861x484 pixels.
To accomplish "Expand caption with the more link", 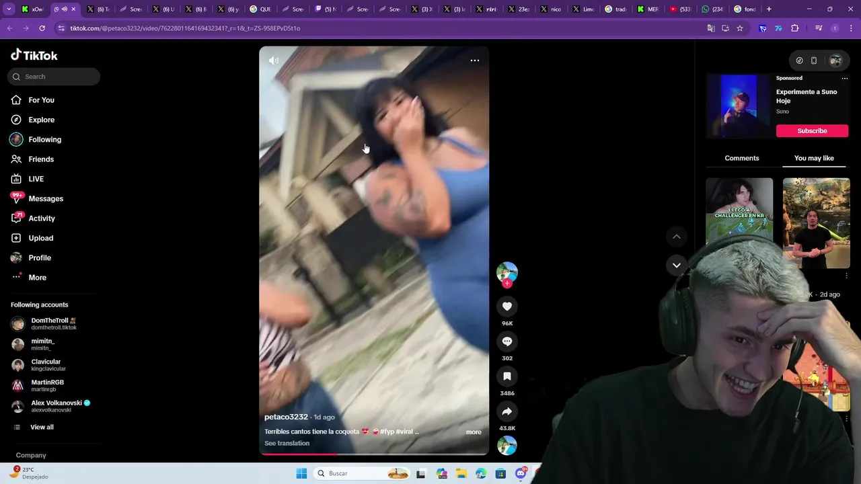I will coord(474,432).
